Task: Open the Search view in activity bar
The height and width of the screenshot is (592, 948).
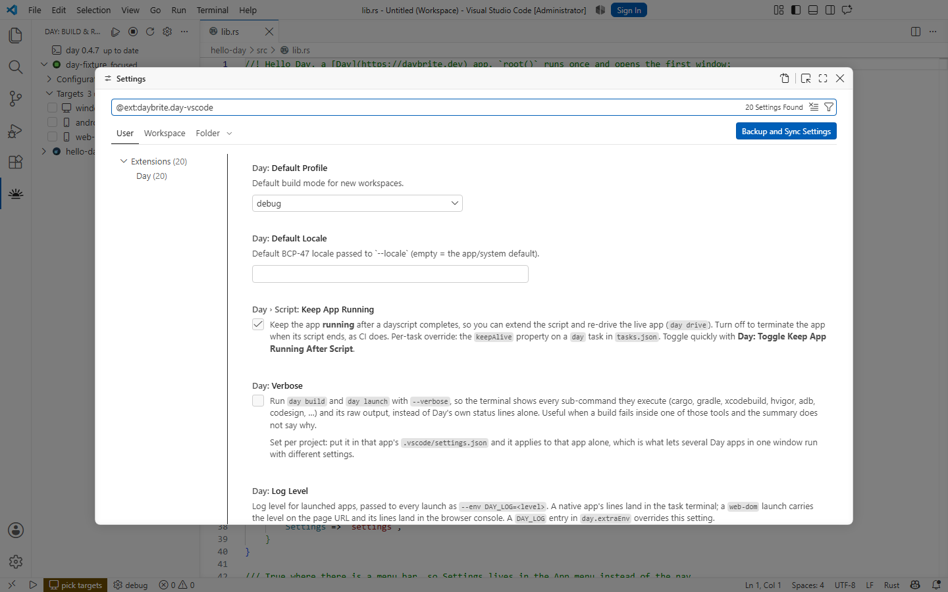Action: click(16, 67)
